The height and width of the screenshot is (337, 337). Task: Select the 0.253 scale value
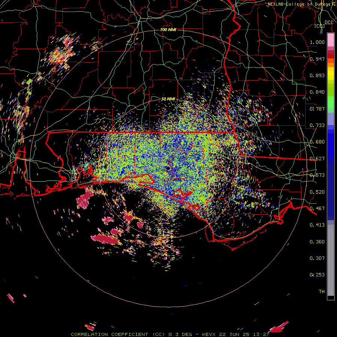pos(317,275)
